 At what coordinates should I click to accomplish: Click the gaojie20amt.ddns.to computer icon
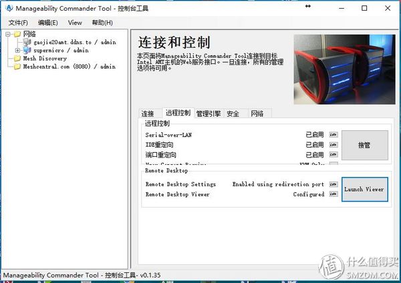(x=27, y=42)
